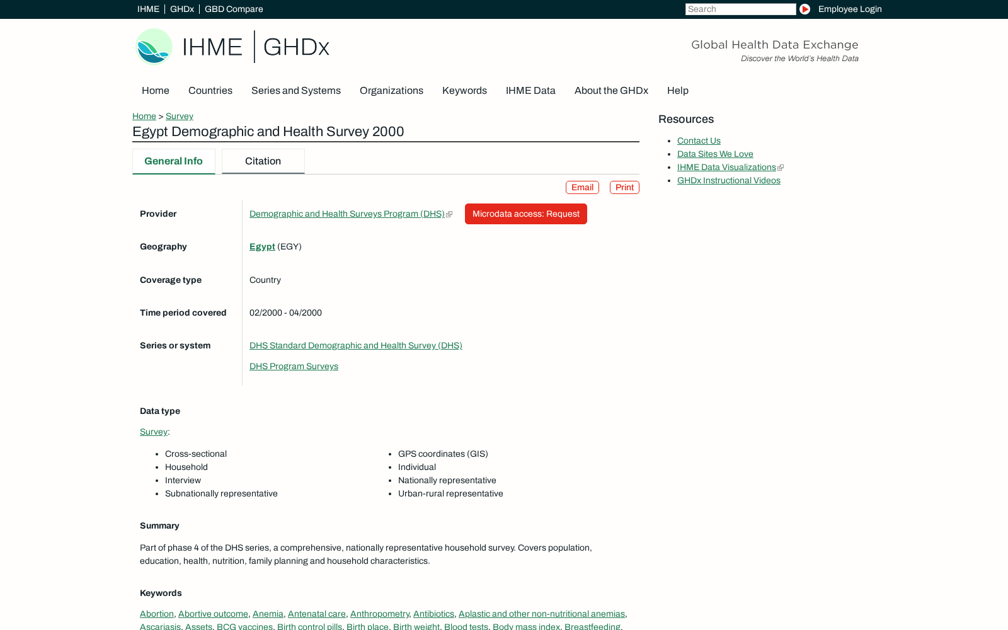Click external link icon beside DHS Program provider

coord(449,214)
